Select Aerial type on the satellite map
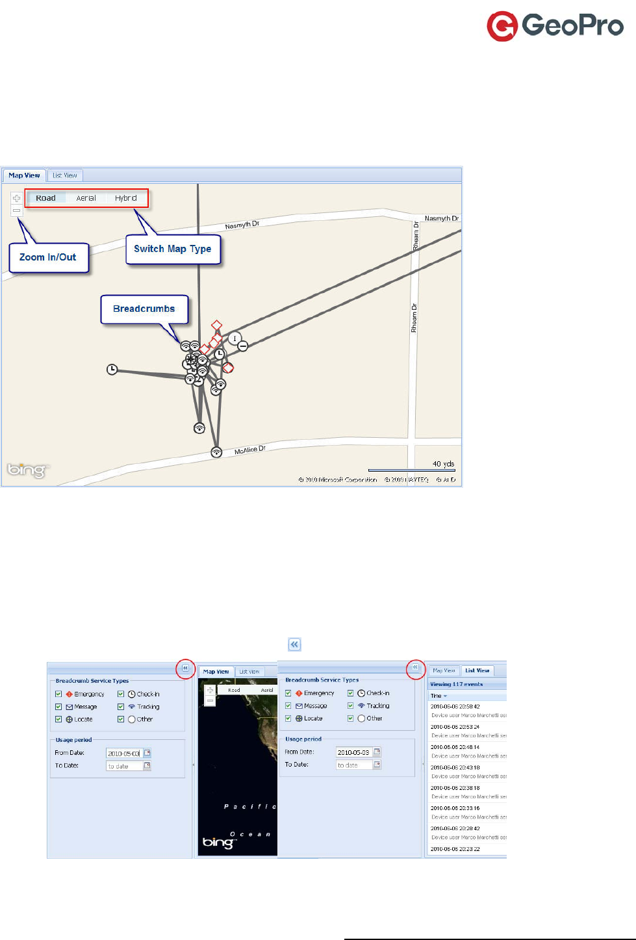Image resolution: width=636 pixels, height=940 pixels. click(x=266, y=691)
